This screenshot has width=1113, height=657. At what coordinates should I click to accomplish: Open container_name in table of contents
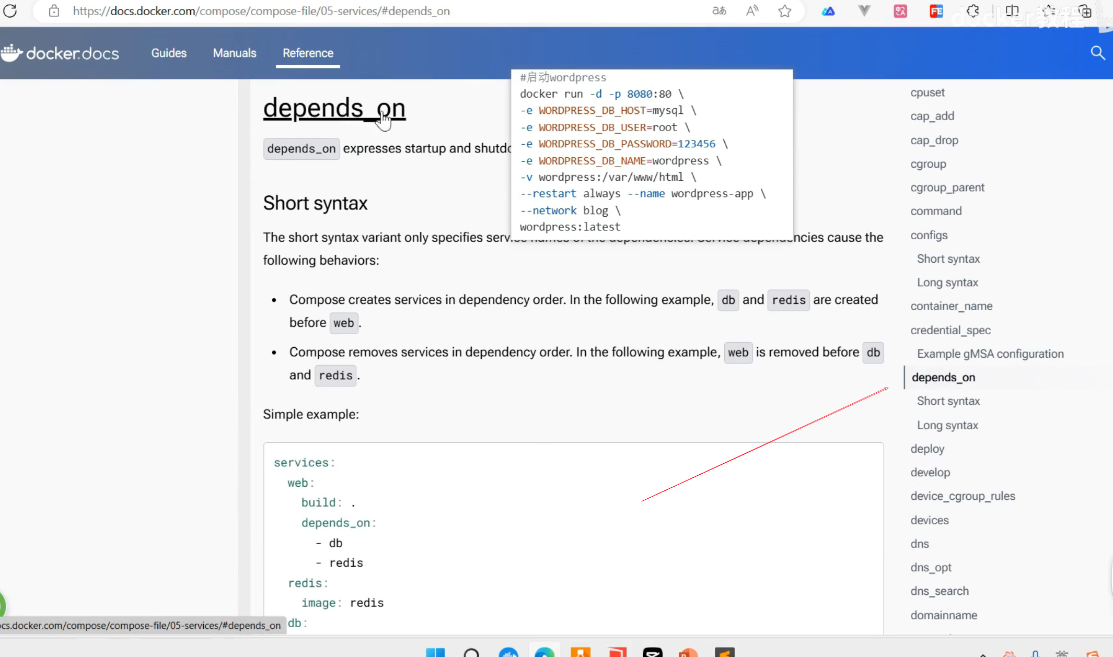click(951, 306)
